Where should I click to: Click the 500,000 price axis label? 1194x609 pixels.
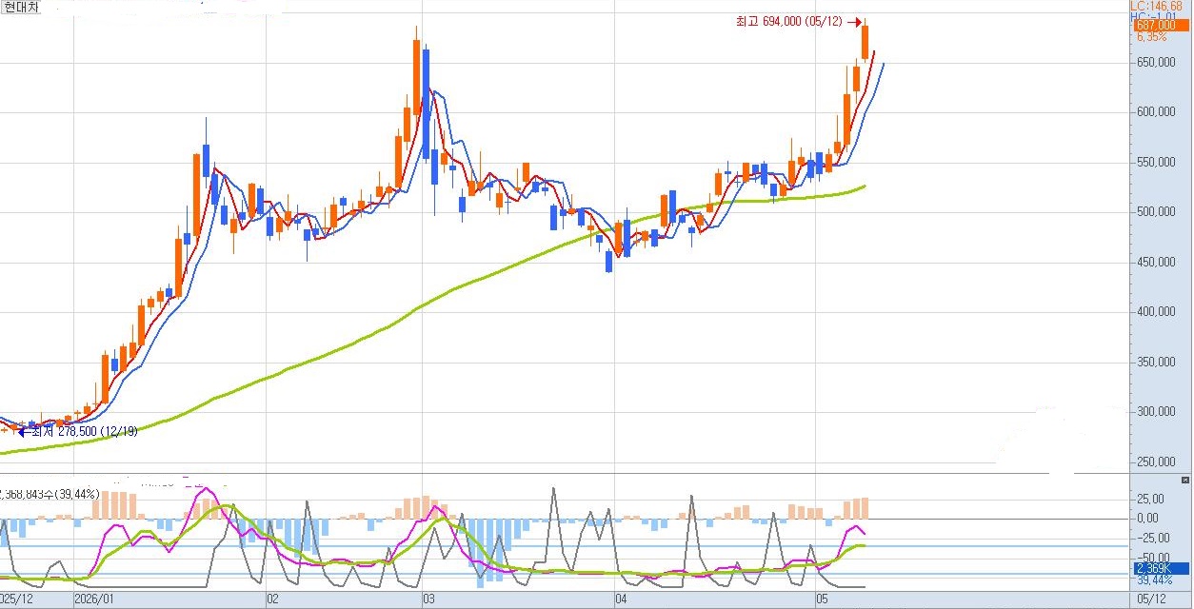[x=1155, y=212]
